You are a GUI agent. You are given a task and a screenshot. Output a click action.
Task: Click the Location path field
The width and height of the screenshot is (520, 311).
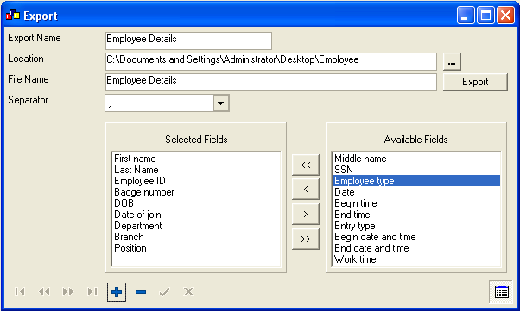[x=271, y=61]
